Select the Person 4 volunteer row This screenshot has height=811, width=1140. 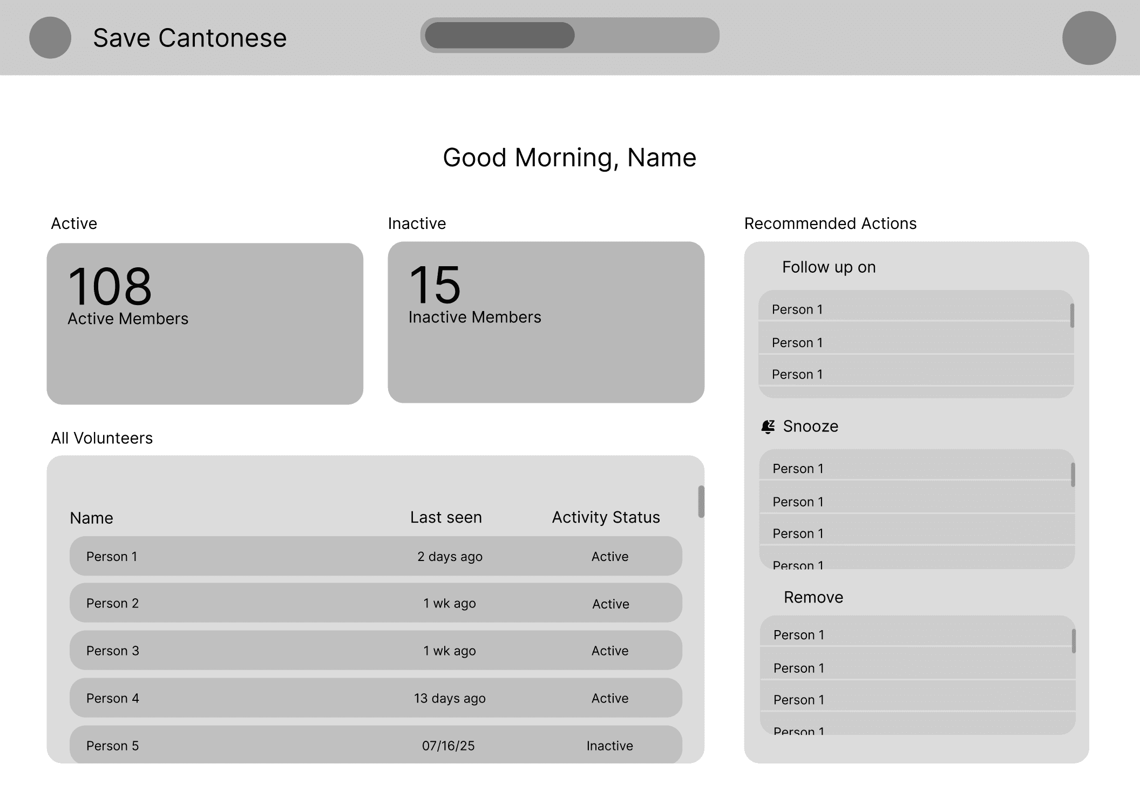(x=376, y=698)
